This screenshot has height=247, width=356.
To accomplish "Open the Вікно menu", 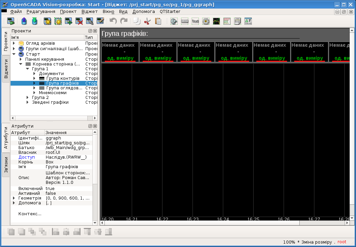I will tap(109, 12).
